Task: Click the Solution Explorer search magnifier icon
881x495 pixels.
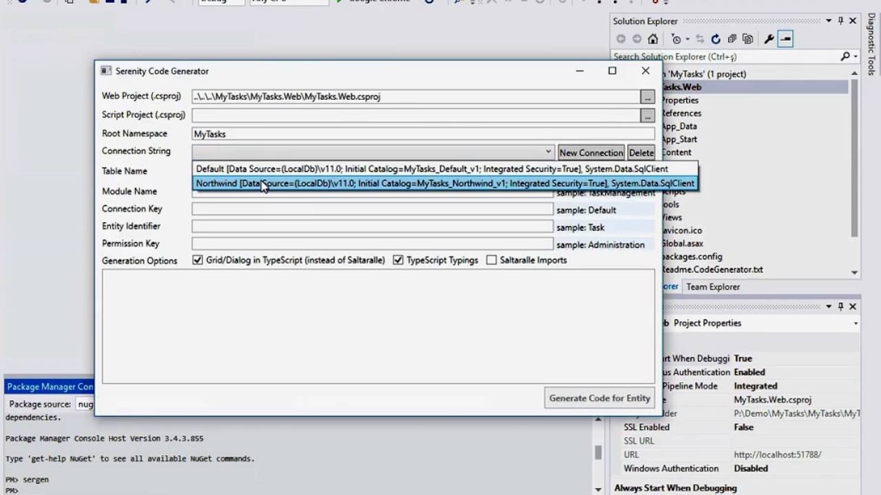Action: (845, 56)
